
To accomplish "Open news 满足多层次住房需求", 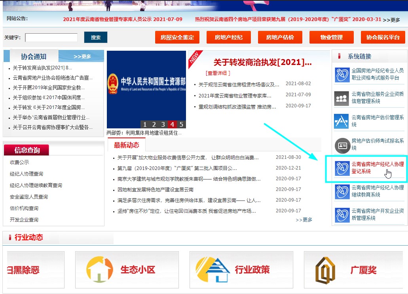I will point(189,200).
